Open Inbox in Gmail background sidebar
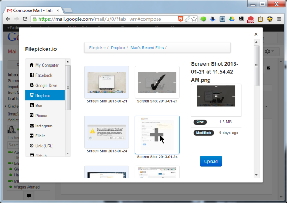 [13, 75]
